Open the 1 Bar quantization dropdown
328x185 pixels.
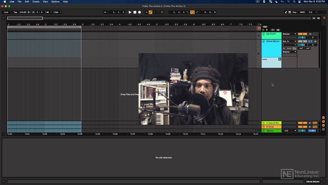pyautogui.click(x=57, y=12)
